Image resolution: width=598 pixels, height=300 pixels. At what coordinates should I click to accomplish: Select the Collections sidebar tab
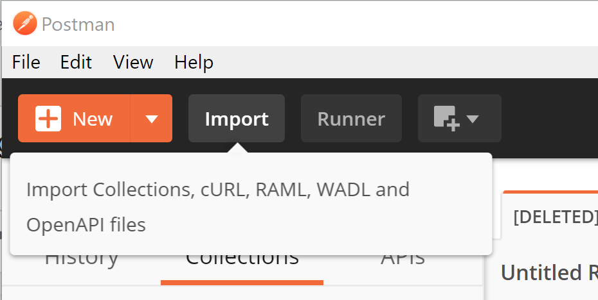[x=242, y=261]
